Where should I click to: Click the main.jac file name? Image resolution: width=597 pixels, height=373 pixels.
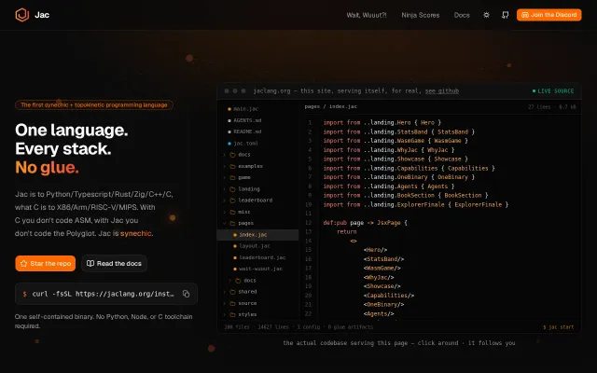coord(245,109)
